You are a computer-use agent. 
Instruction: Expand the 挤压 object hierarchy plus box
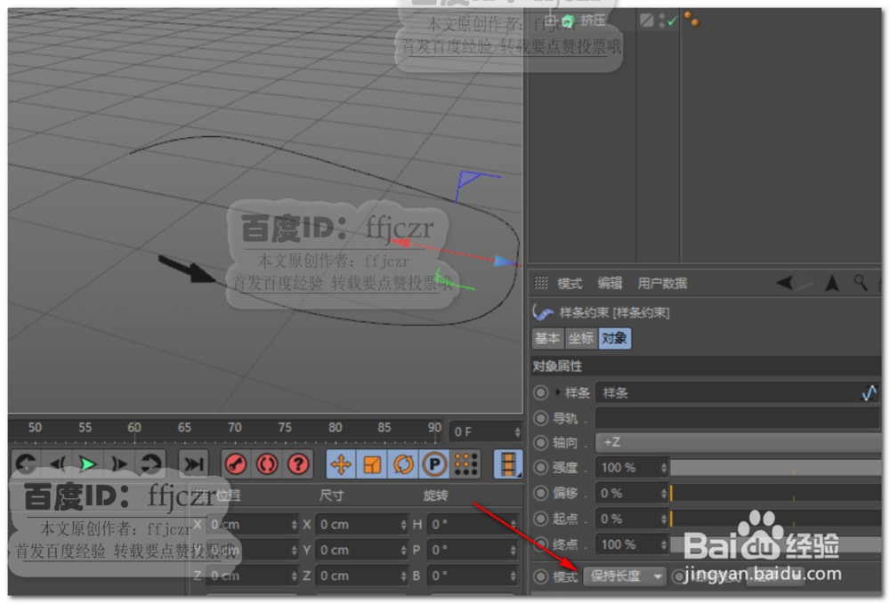(551, 21)
